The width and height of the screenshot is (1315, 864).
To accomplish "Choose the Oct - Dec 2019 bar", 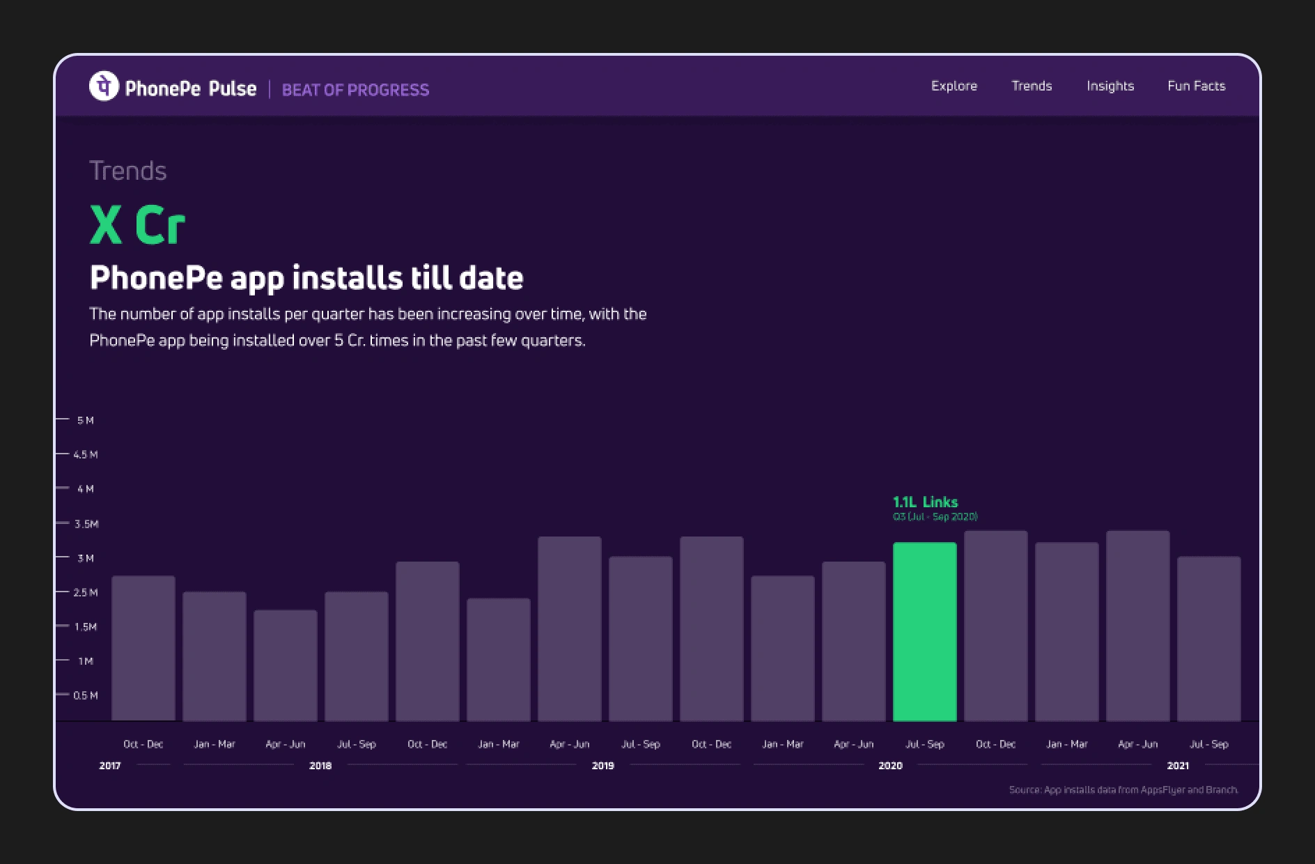I will coord(712,628).
